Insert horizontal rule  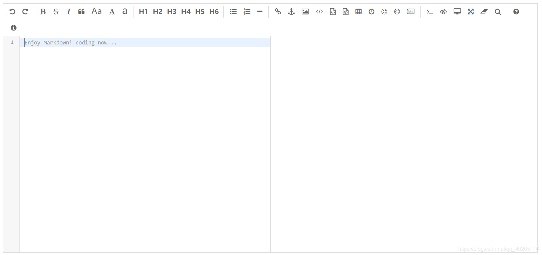click(x=260, y=12)
